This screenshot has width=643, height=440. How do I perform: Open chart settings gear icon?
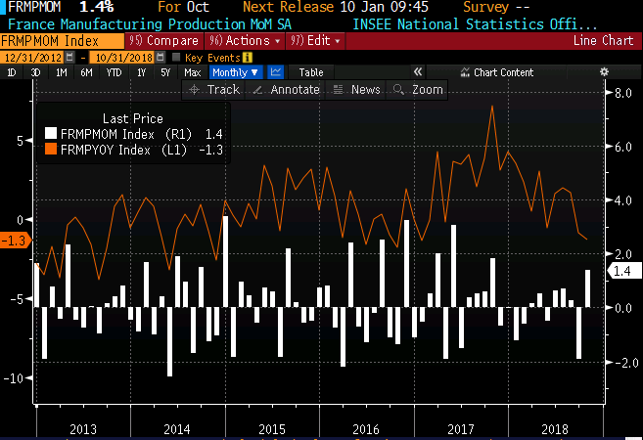coord(604,72)
